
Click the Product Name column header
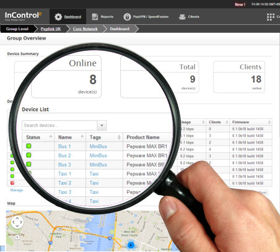pos(143,137)
